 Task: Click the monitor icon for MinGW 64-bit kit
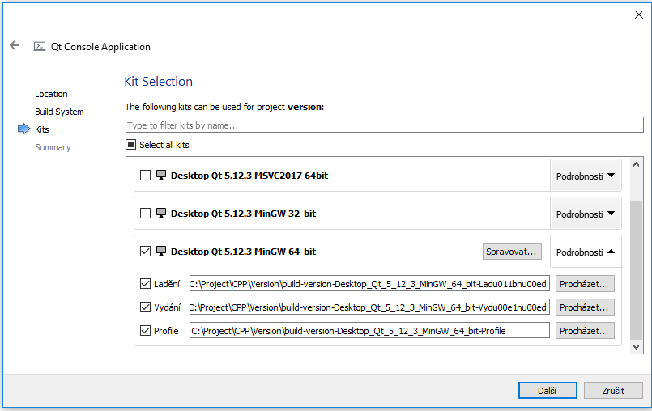tap(160, 252)
